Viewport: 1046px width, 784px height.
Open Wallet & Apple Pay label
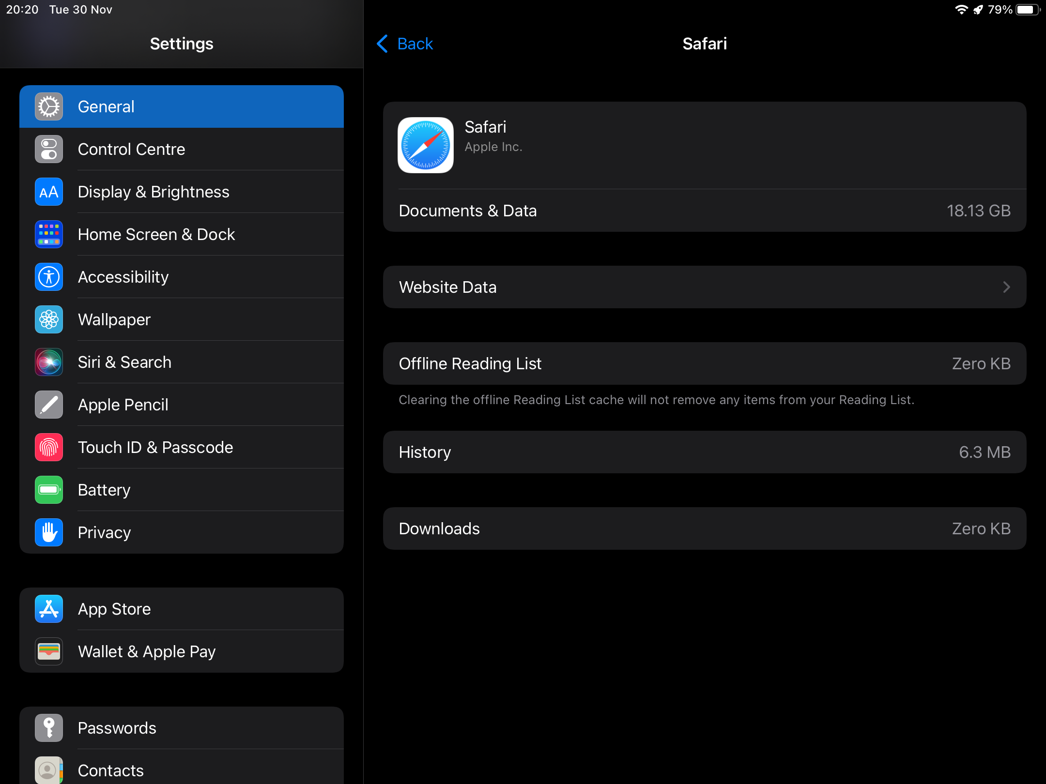147,651
